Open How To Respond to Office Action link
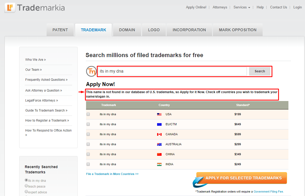The height and width of the screenshot is (196, 305). click(48, 132)
